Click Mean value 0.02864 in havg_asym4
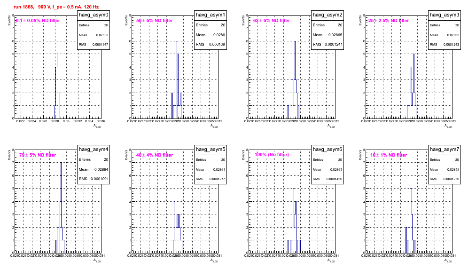 pos(101,169)
